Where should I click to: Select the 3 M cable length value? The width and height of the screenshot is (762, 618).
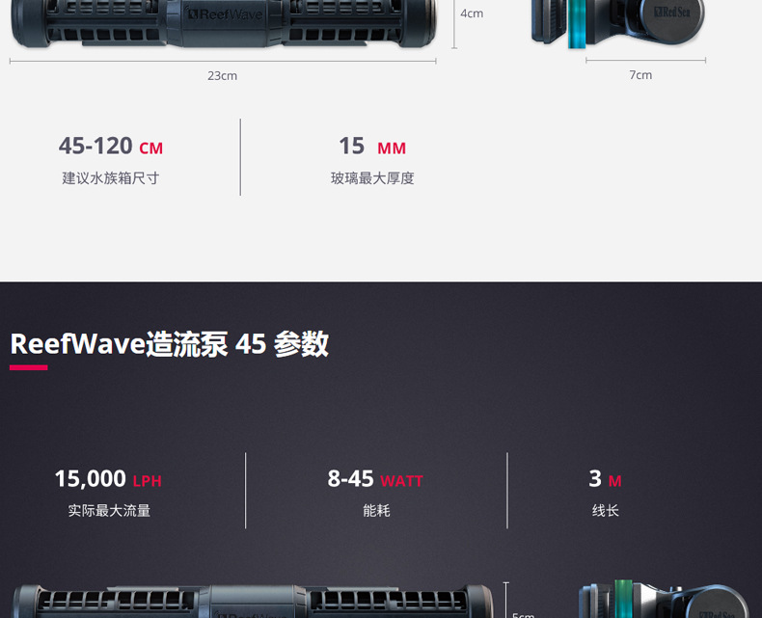(x=605, y=479)
